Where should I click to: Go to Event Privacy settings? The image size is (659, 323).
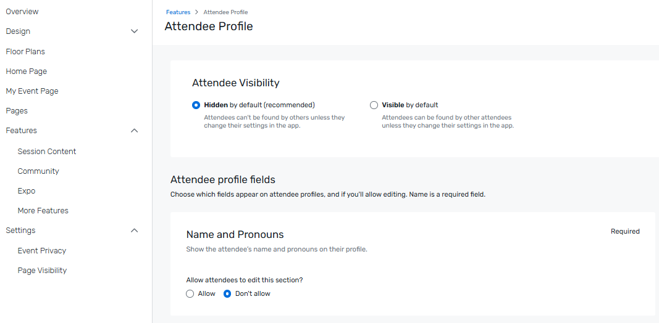click(x=42, y=251)
